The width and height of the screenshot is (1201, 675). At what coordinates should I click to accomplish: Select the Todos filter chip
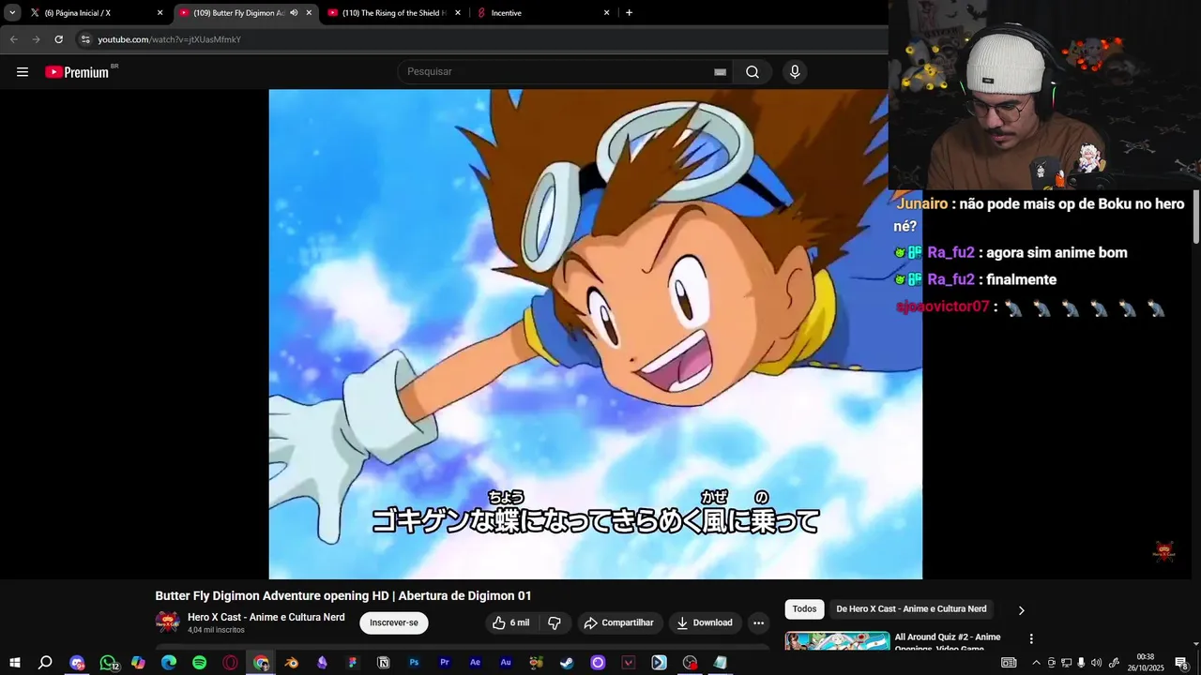804,609
